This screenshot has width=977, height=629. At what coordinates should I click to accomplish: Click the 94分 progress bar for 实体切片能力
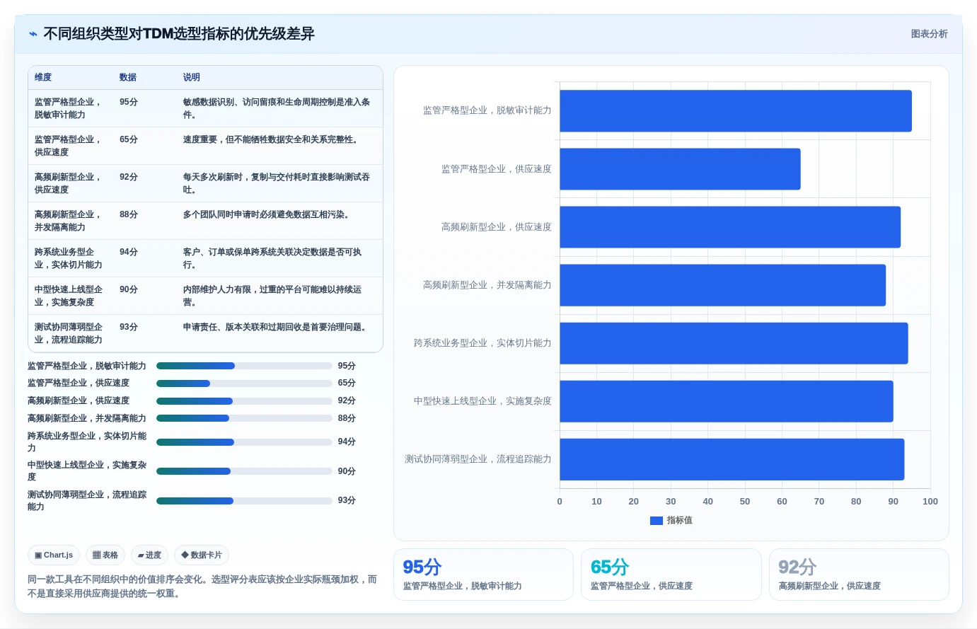244,442
